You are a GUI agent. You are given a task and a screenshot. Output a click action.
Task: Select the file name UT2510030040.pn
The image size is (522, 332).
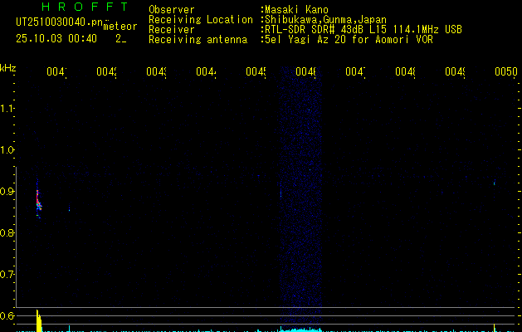pos(60,22)
